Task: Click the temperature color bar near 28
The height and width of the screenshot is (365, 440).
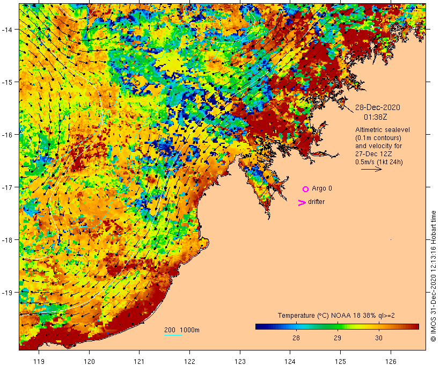Action: click(296, 326)
